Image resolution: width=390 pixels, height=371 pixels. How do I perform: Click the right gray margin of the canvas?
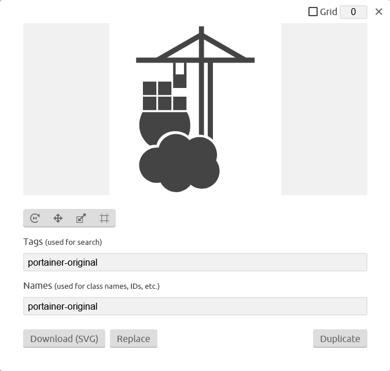point(324,109)
